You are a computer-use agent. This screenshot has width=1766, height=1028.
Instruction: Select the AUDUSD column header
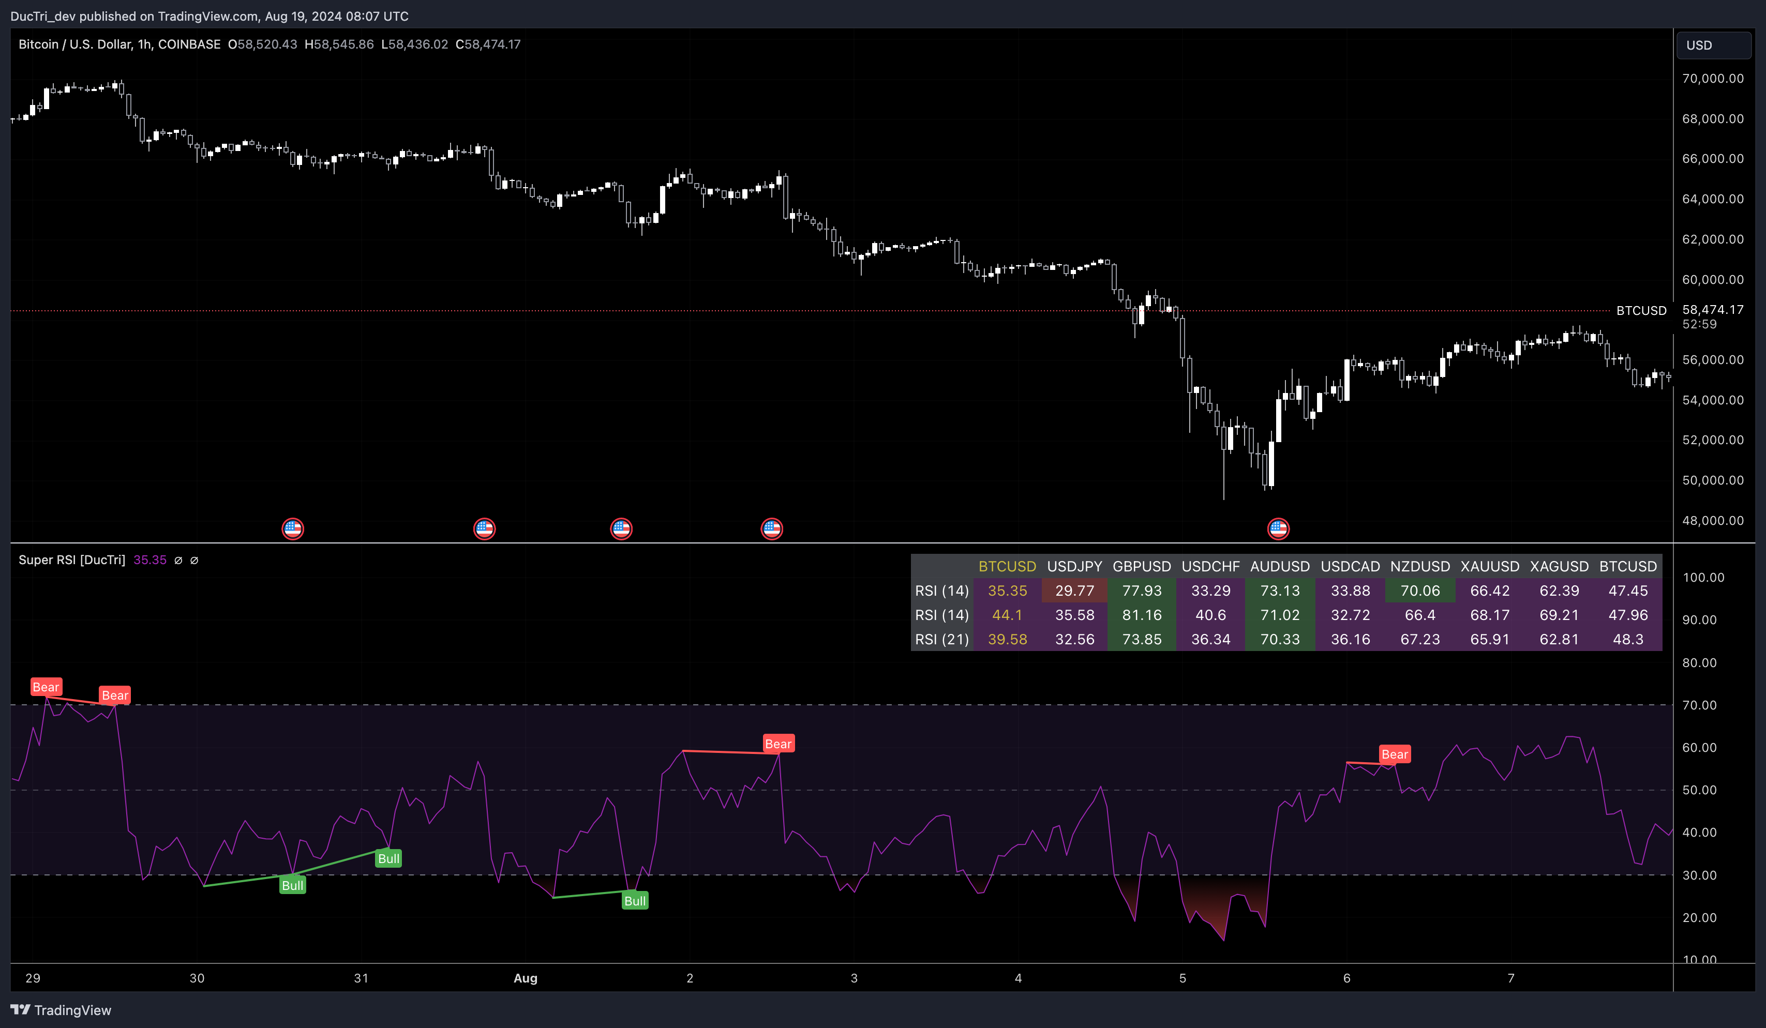[1280, 566]
